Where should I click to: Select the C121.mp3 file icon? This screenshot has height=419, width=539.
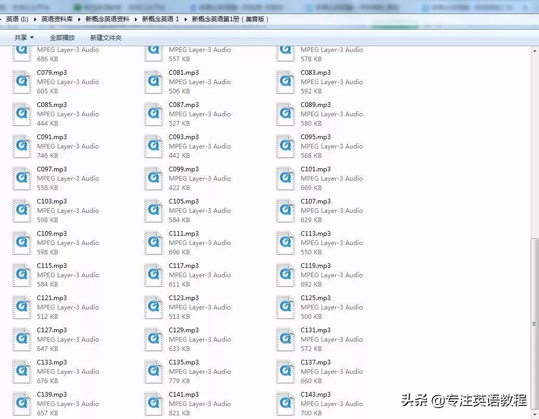pos(22,307)
